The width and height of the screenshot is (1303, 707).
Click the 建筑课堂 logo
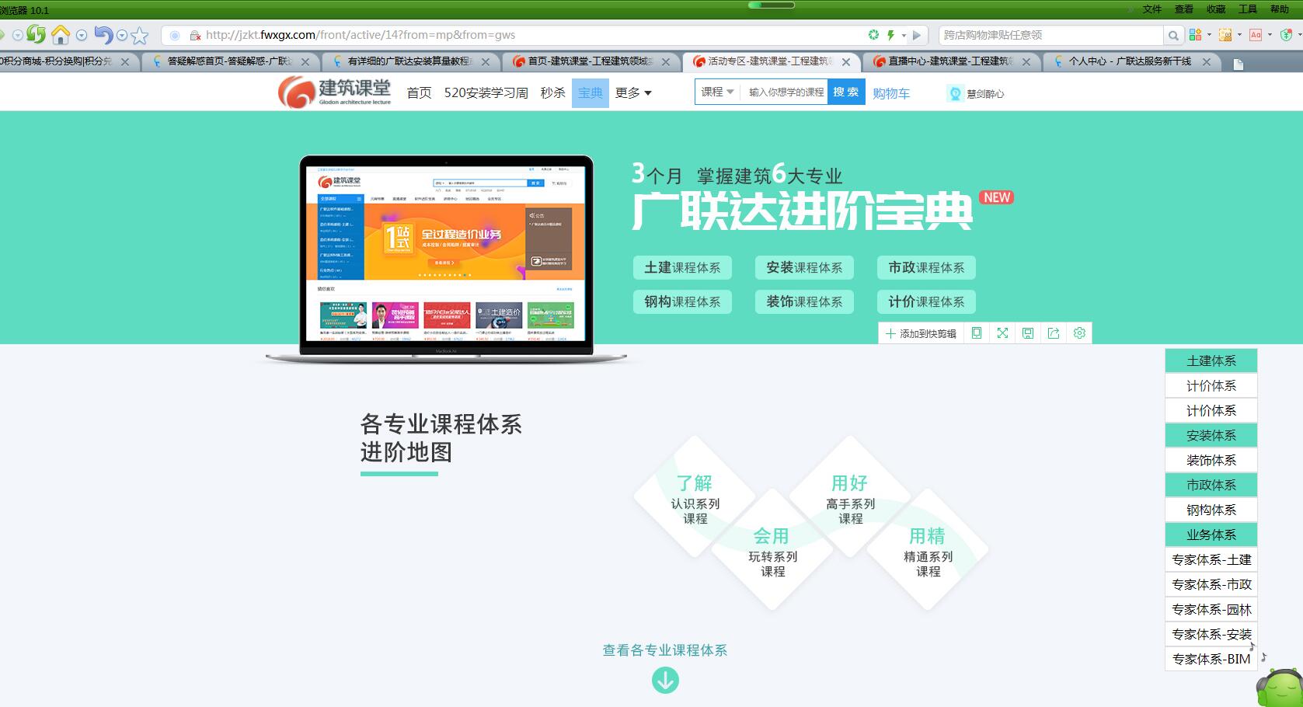335,92
